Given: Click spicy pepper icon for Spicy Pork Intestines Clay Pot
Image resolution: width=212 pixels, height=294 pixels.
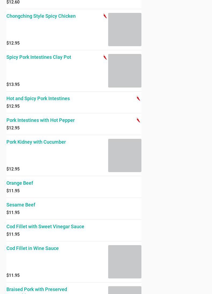Looking at the screenshot, I should [105, 57].
